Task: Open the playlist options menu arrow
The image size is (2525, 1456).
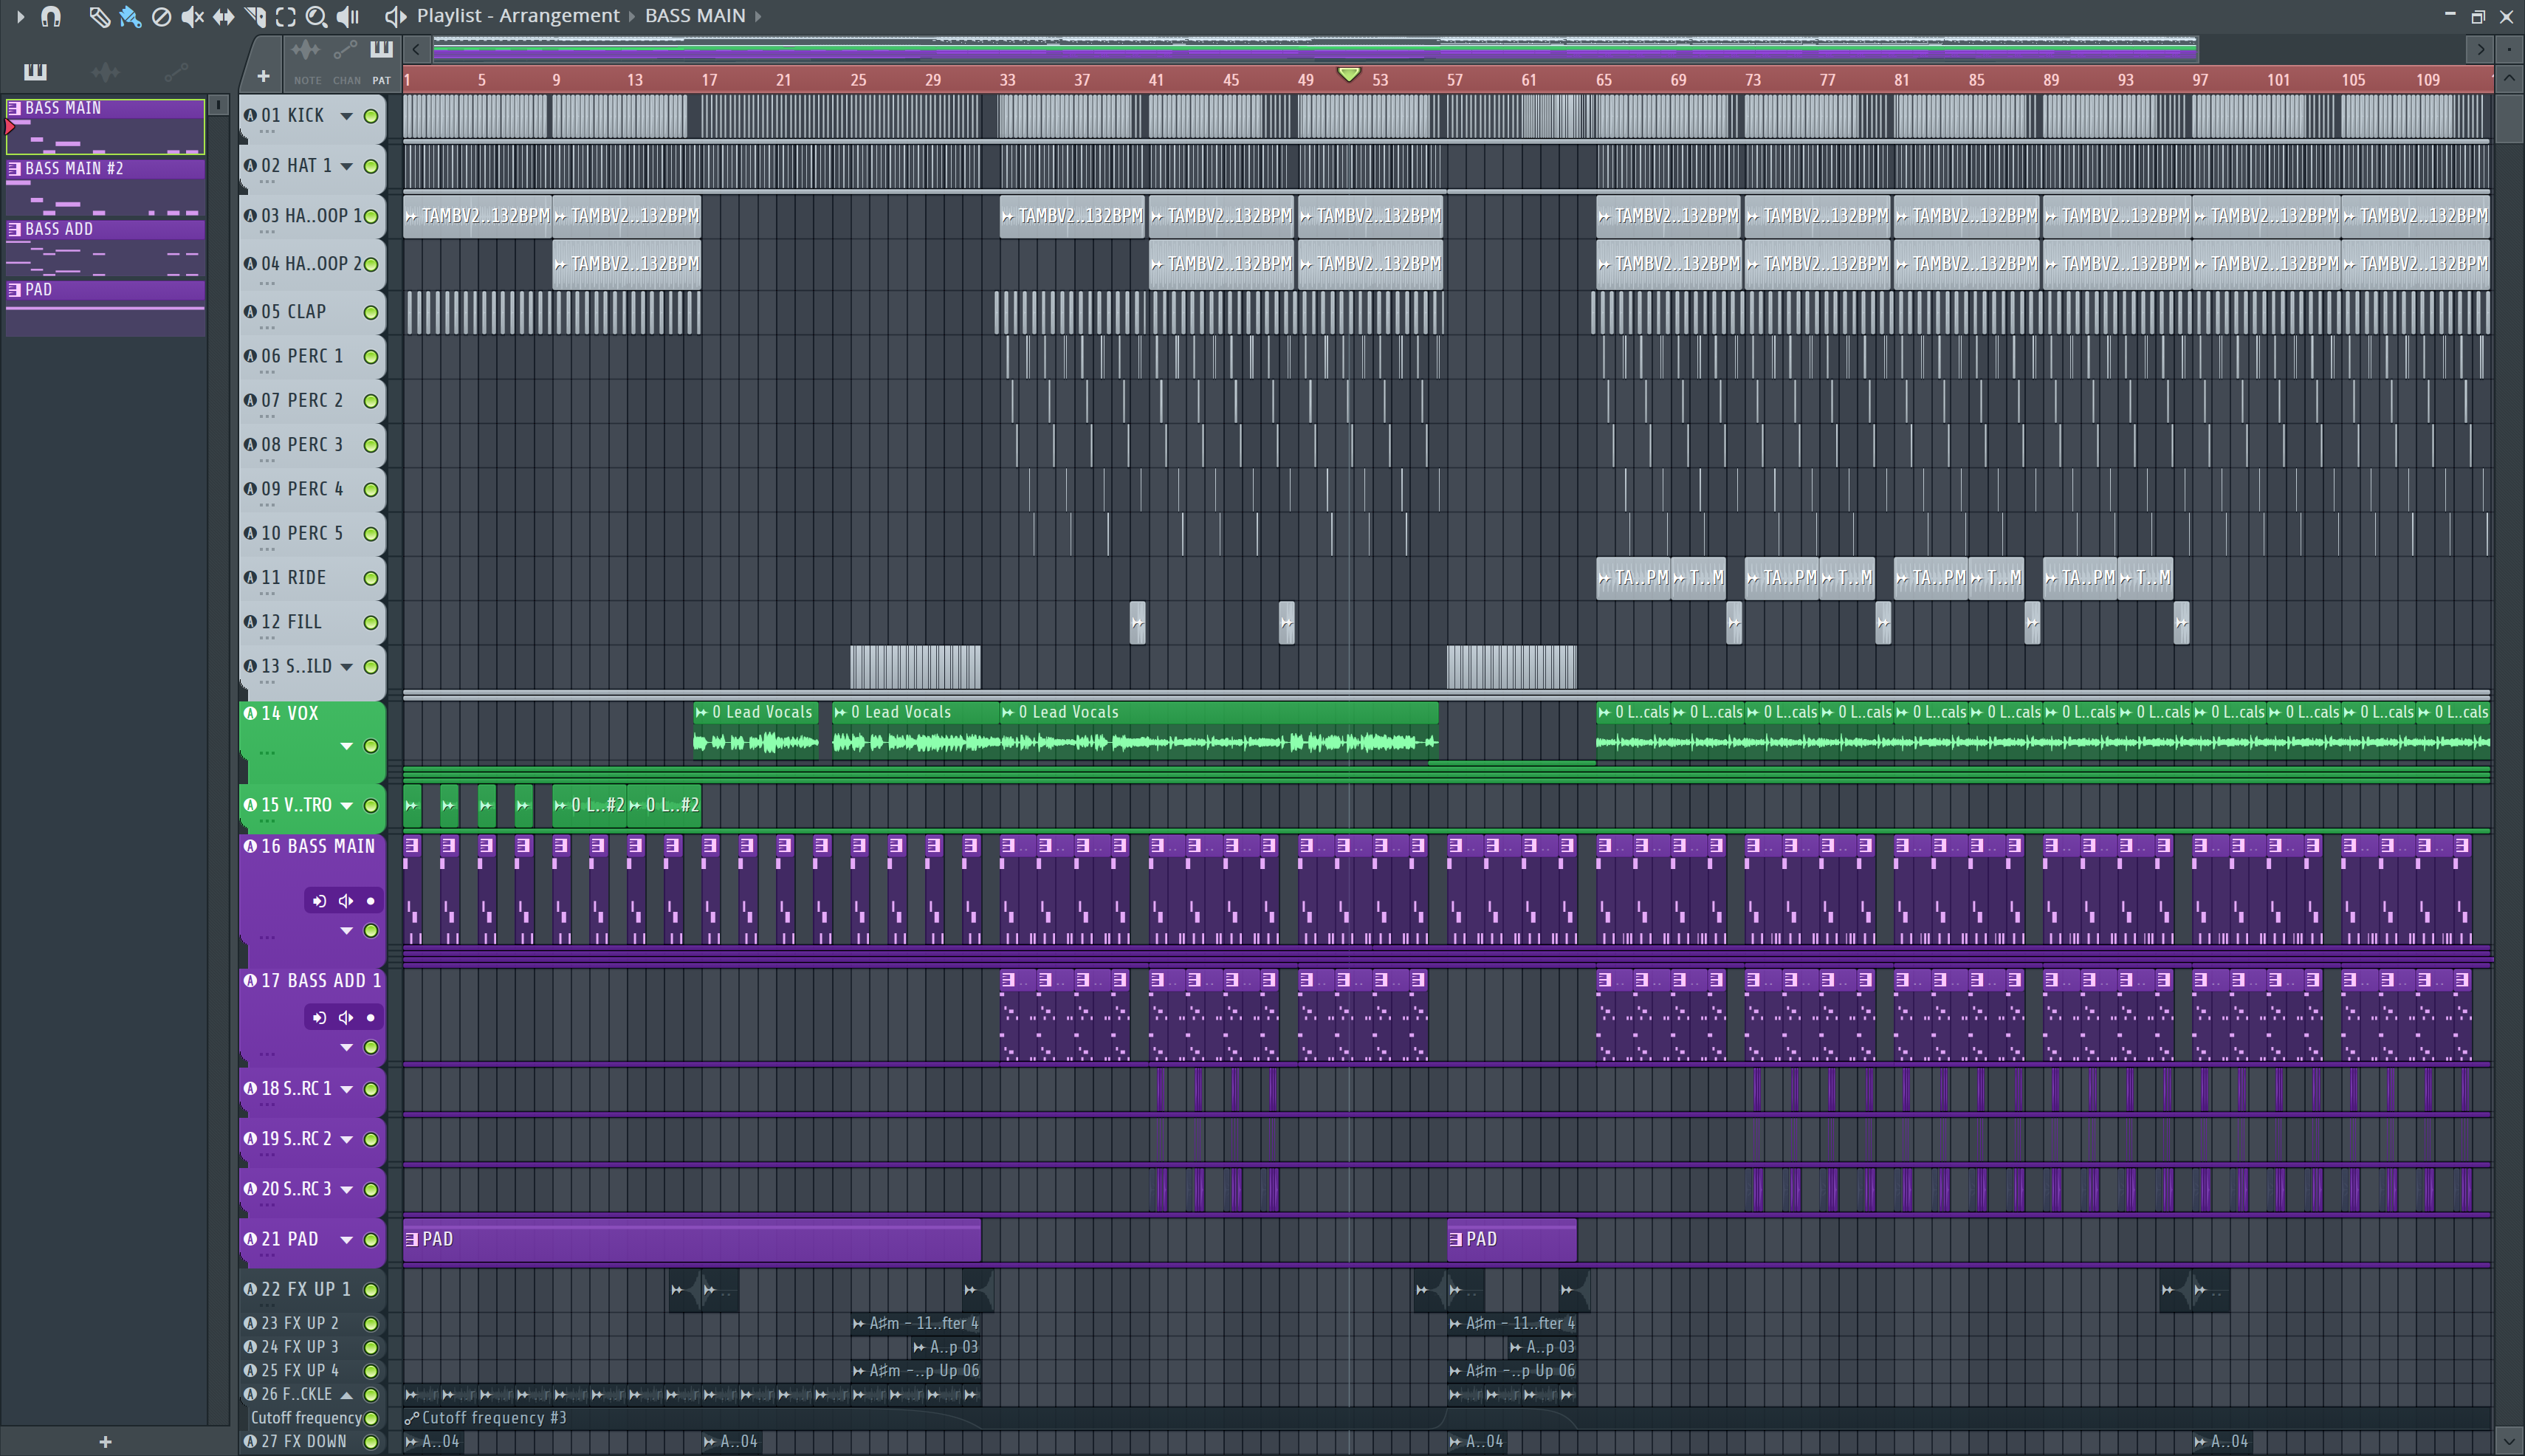Action: pyautogui.click(x=20, y=16)
